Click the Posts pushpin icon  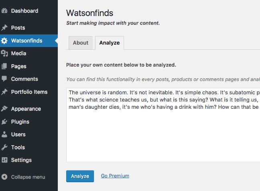click(4, 28)
